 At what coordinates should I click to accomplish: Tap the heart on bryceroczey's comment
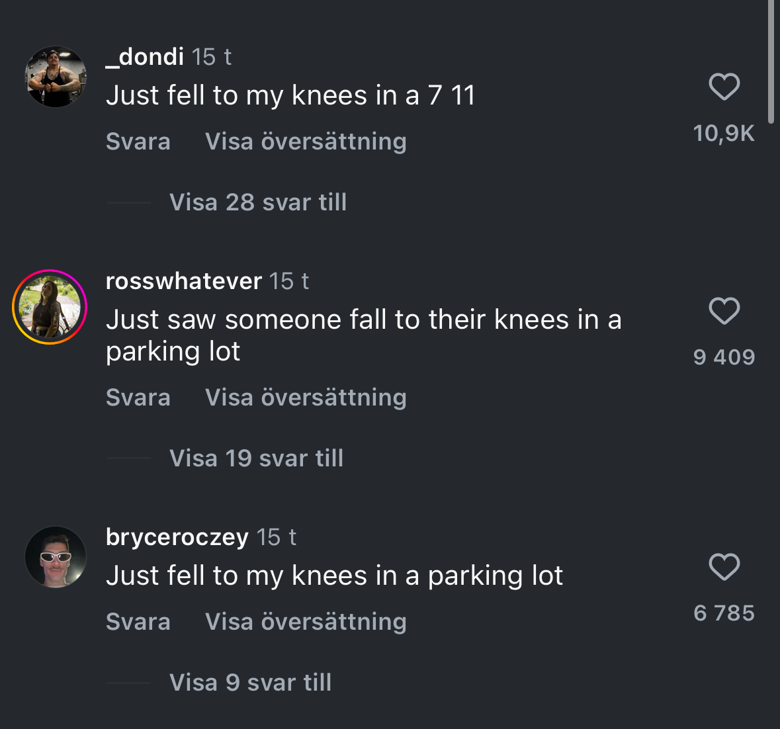(724, 567)
